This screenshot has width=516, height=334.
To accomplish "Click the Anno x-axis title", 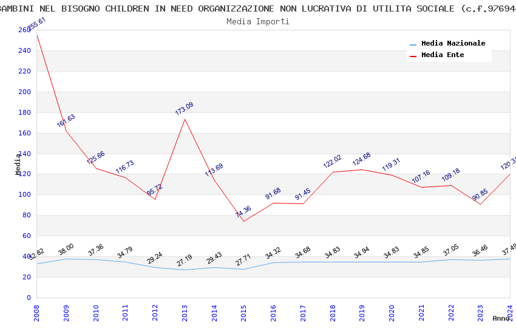I will pos(501,318).
